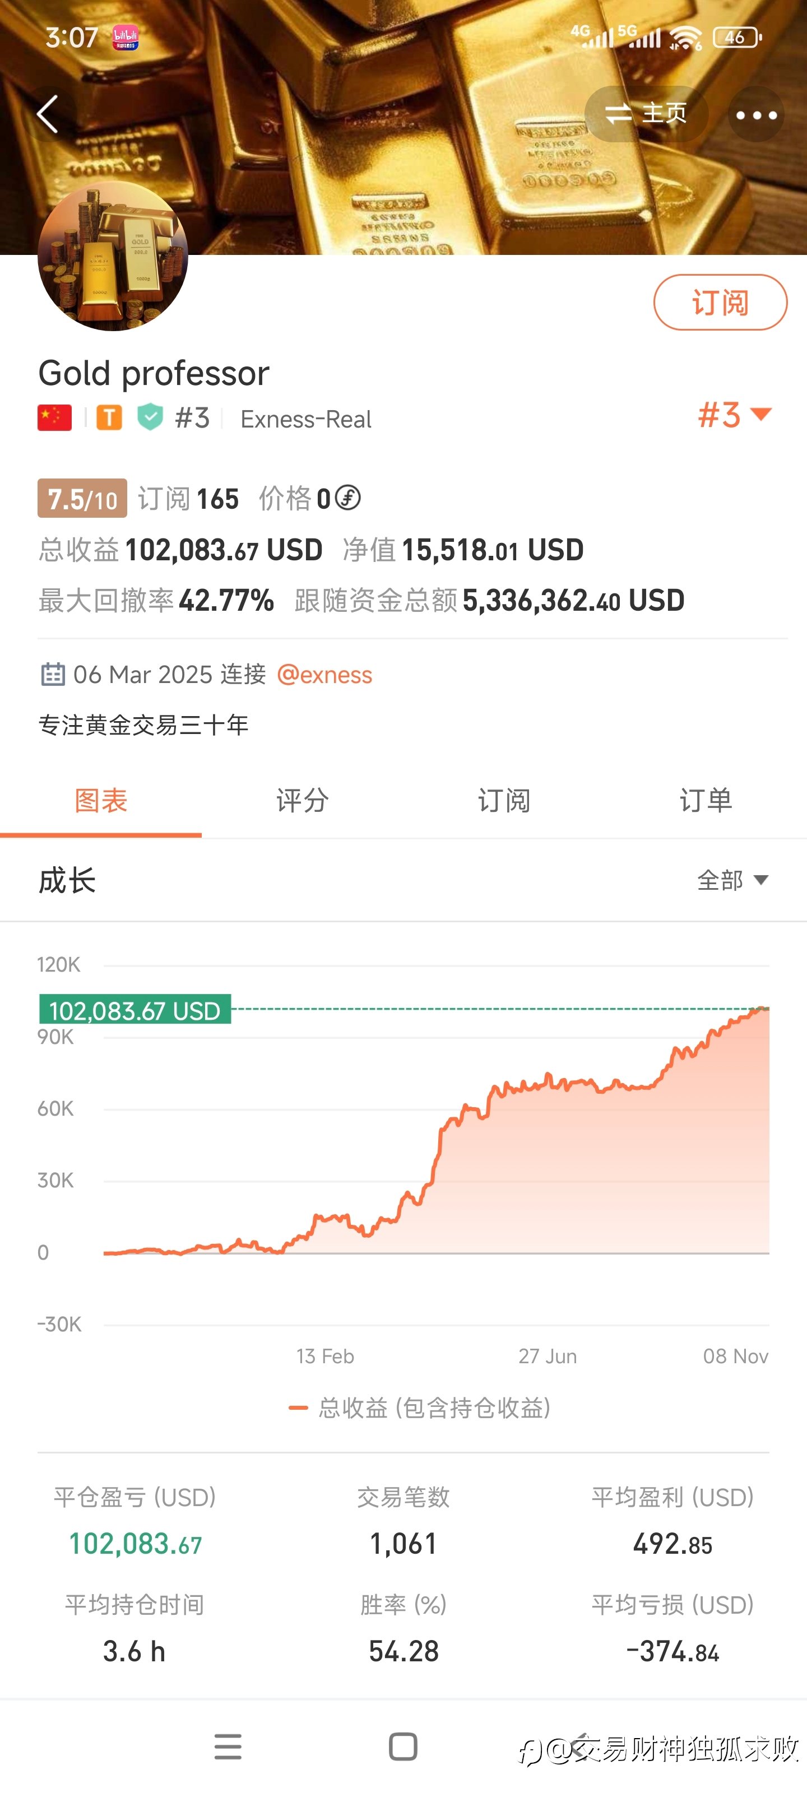This screenshot has width=807, height=1793.
Task: Tap the 7.5/10 rating score badge
Action: (82, 498)
